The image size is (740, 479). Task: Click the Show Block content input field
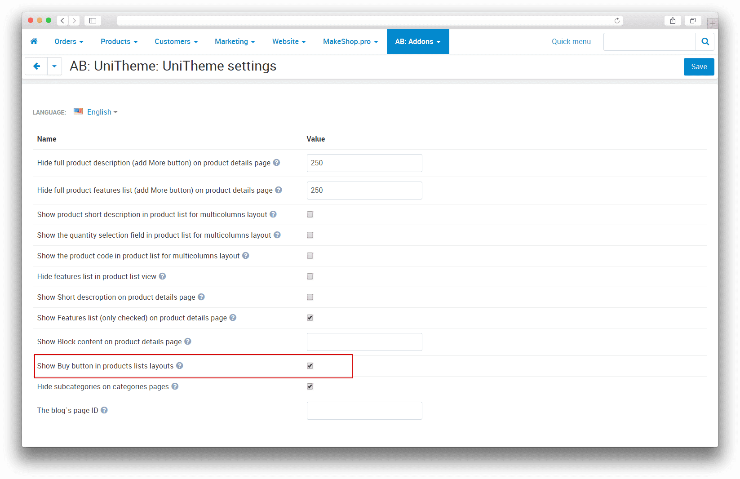click(364, 342)
